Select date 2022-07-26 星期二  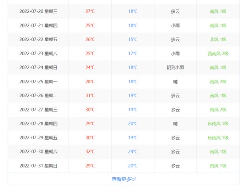(x=38, y=96)
